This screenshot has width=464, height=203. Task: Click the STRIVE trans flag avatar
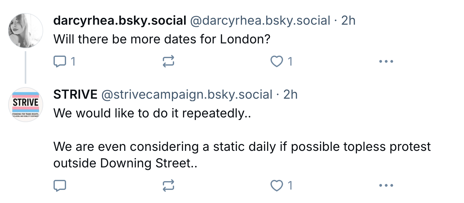pyautogui.click(x=25, y=105)
